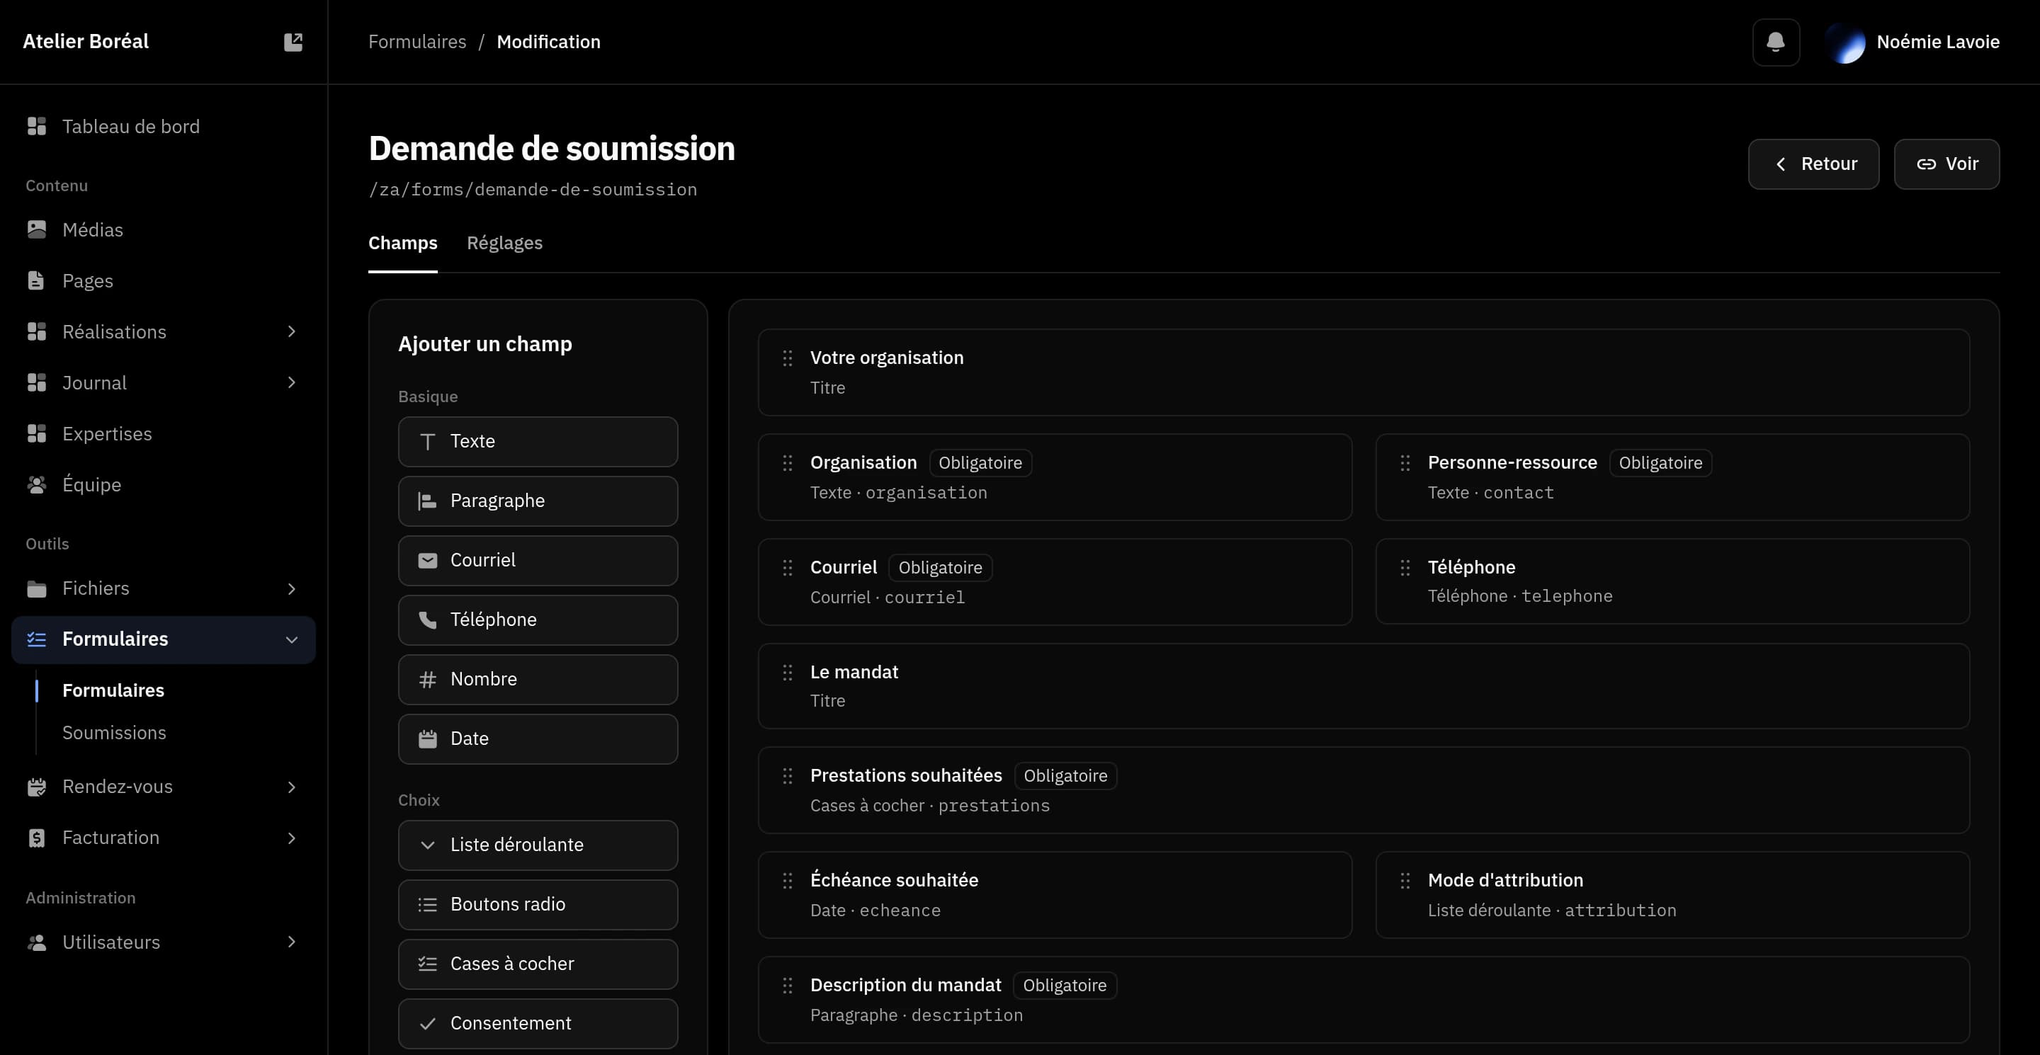
Task: Click the drag handle on Prestations souhaitées
Action: pos(787,775)
